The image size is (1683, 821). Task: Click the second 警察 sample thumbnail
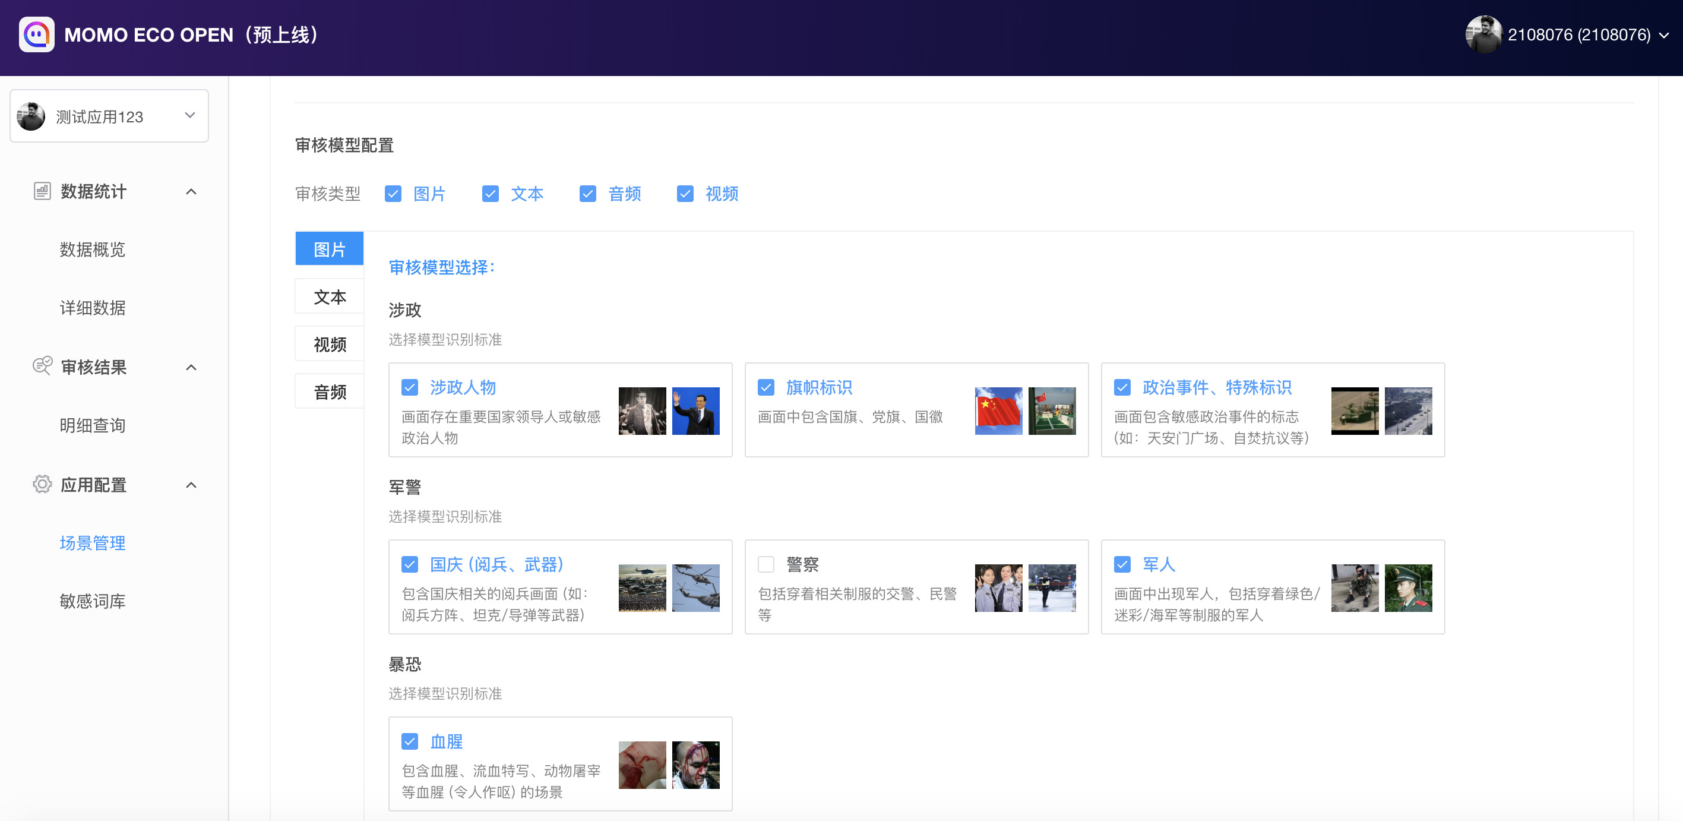click(x=1051, y=588)
